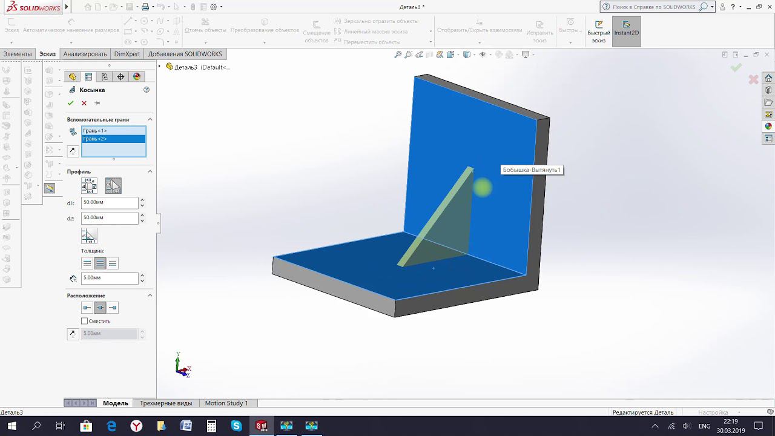
Task: Open the Print options dropdown arrow
Action: click(x=153, y=7)
